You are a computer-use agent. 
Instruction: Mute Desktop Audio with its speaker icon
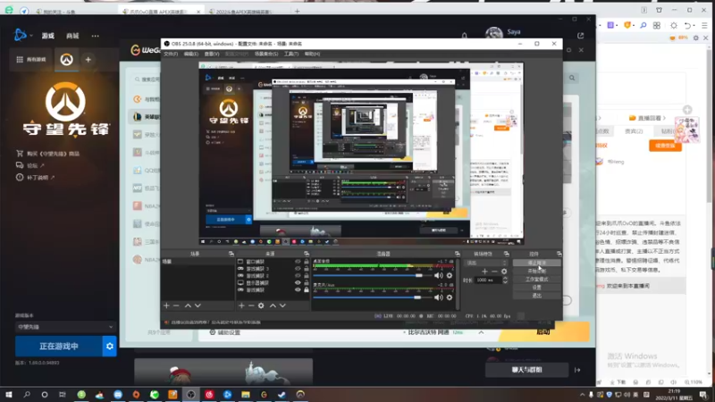coord(438,275)
